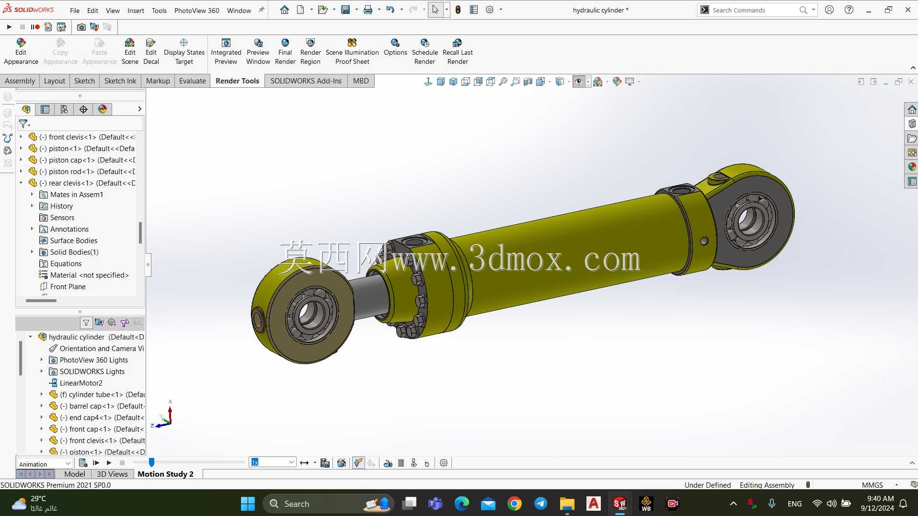This screenshot has height=516, width=918.
Task: Switch to the Evaluate tab
Action: coord(192,81)
